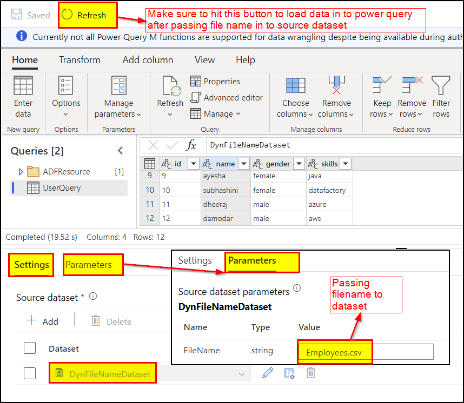Open the Add column ribbon tab
464x403 pixels.
(148, 60)
